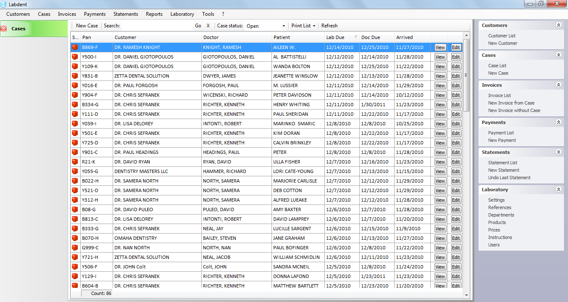Open Customer List link
The image size is (568, 302).
tap(502, 36)
